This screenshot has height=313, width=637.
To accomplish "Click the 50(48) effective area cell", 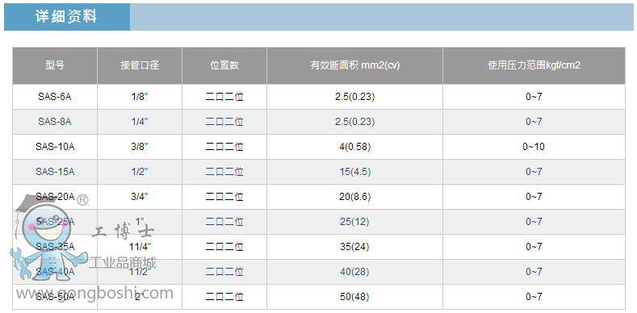I will tap(354, 297).
